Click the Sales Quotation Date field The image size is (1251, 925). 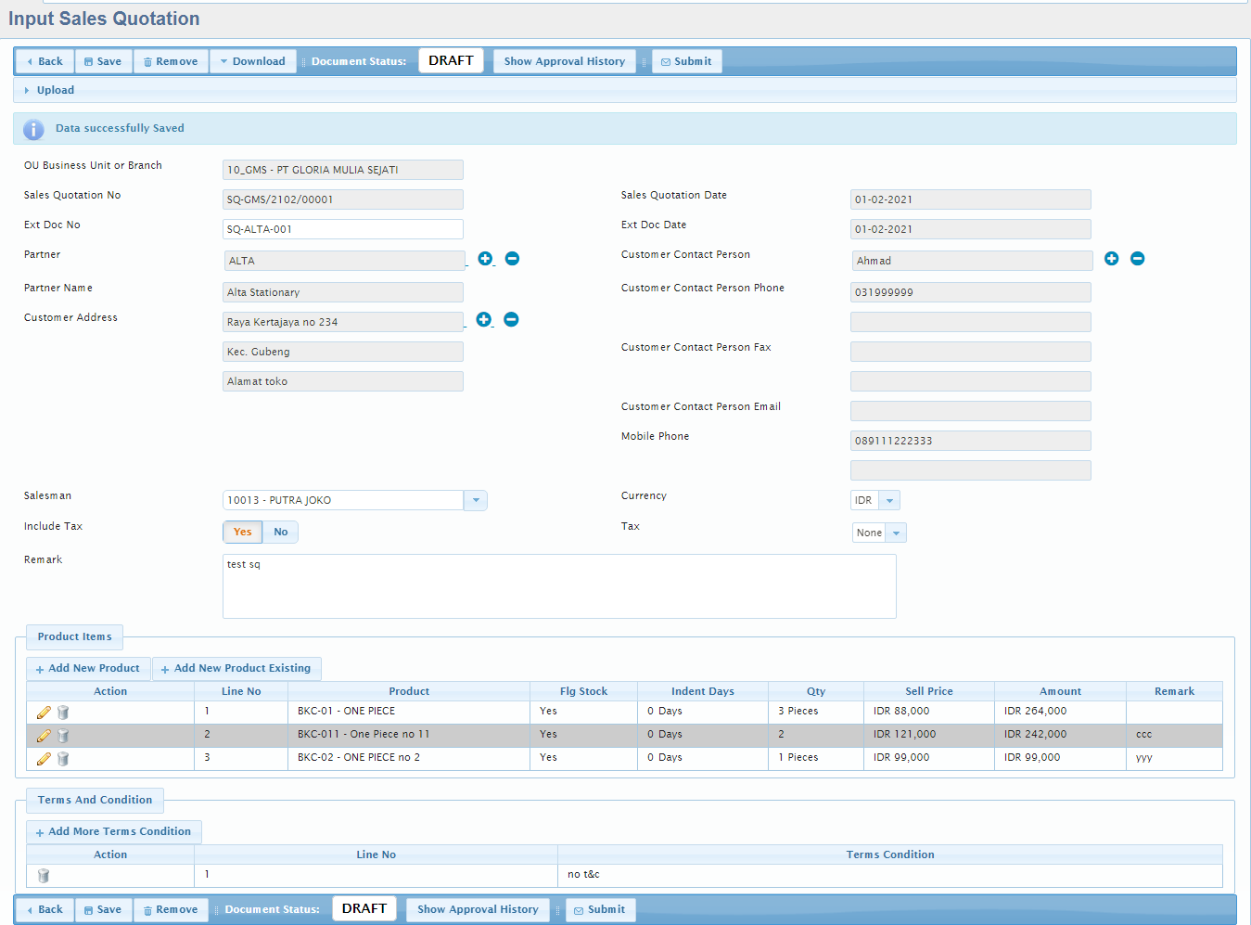[x=971, y=199]
